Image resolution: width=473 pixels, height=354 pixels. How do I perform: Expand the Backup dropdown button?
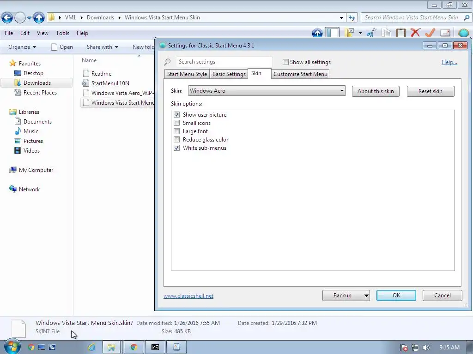(x=366, y=295)
